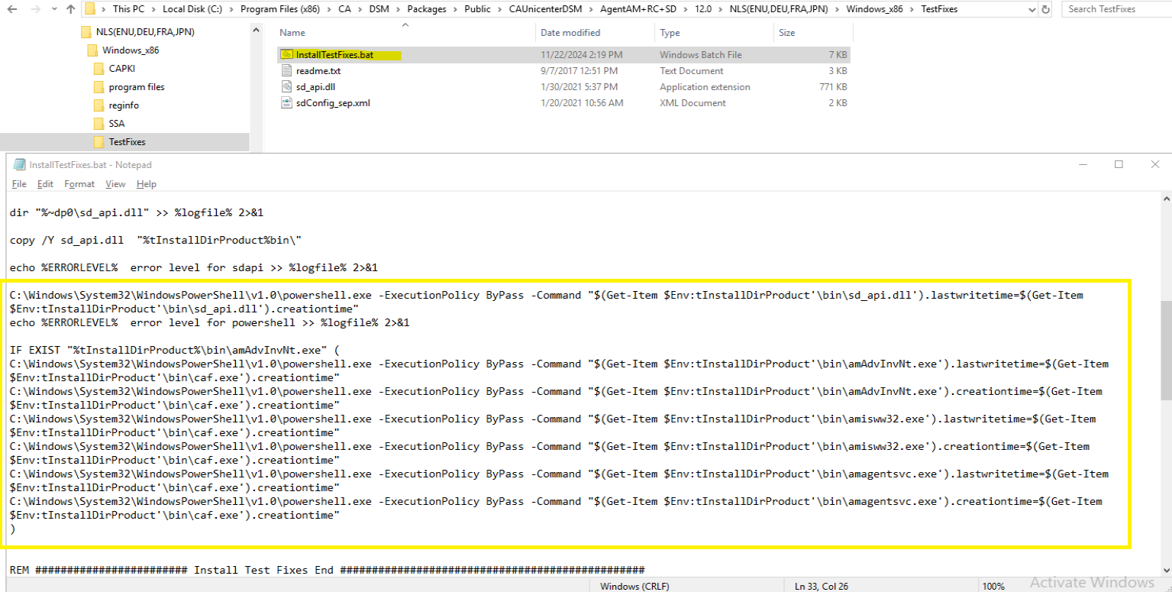Refresh the TestFixes folder view
1172x592 pixels.
1045,9
